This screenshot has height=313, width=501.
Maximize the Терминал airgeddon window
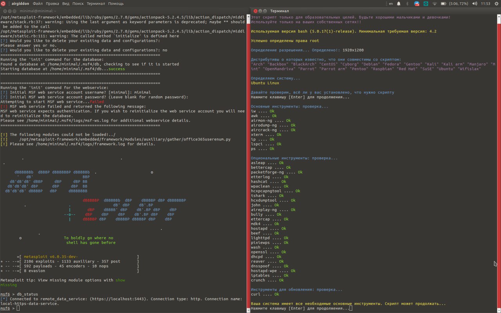[265, 11]
